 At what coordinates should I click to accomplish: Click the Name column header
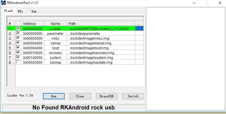pyautogui.click(x=55, y=24)
